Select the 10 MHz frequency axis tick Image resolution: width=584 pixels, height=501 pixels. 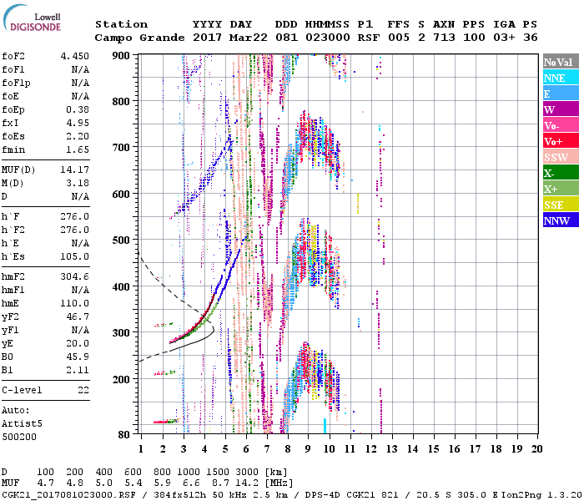329,448
